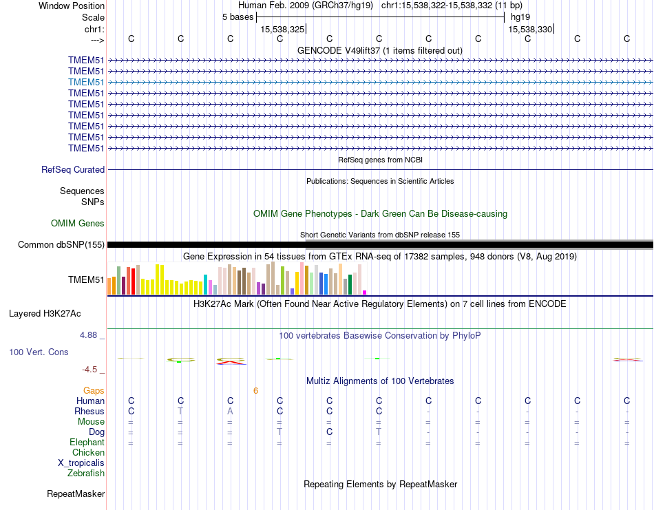Screen dimensions: 654x510
Task: Select the chr1: base position label
Action: point(94,29)
